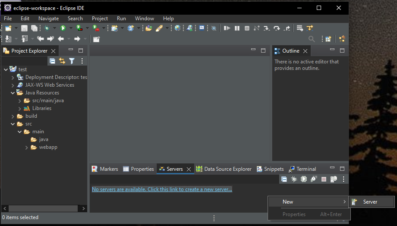This screenshot has height=226, width=397.
Task: Click the Step Into icon
Action: 267,28
